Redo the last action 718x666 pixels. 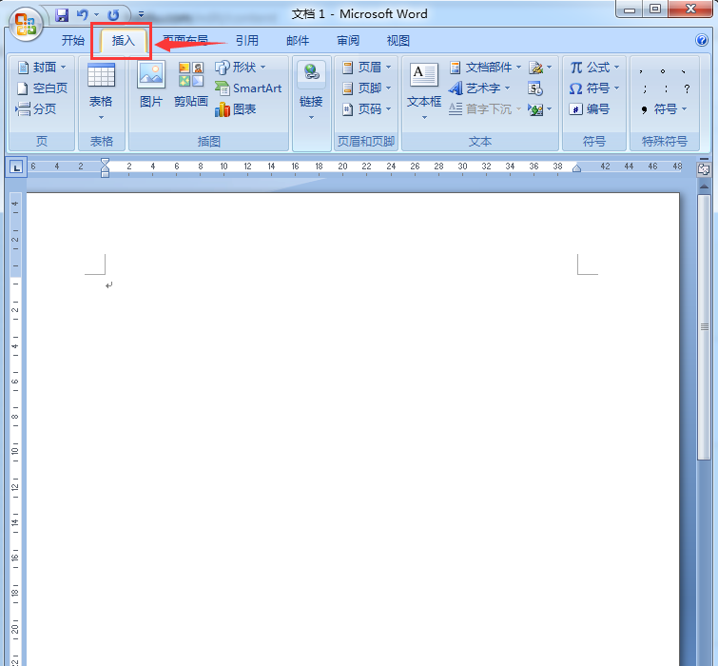coord(113,15)
